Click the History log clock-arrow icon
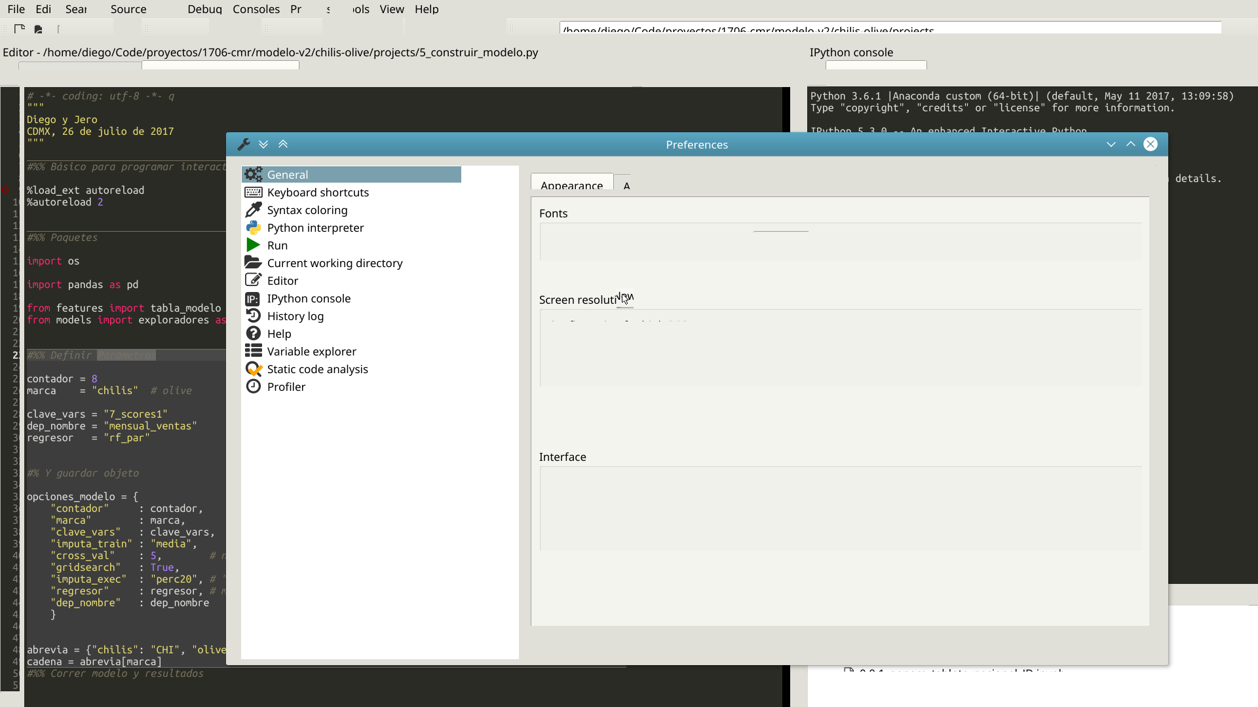Image resolution: width=1258 pixels, height=707 pixels. tap(253, 316)
